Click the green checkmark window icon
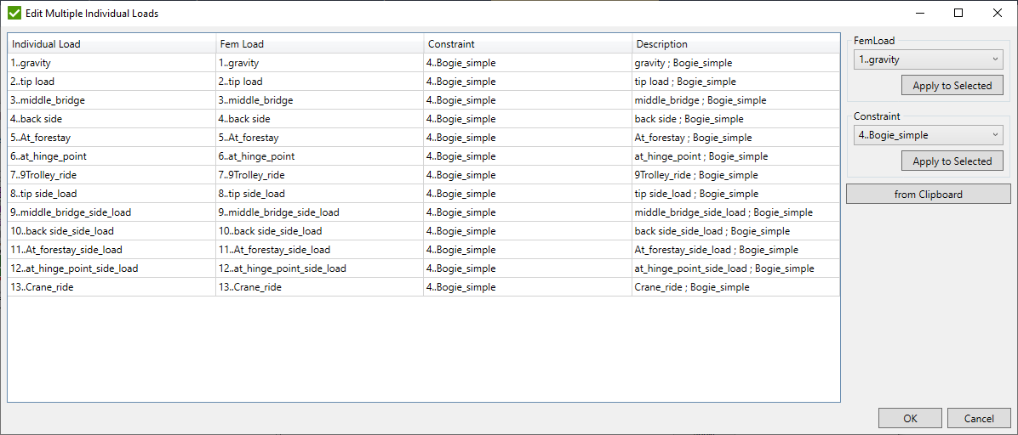The image size is (1018, 435). click(x=14, y=13)
